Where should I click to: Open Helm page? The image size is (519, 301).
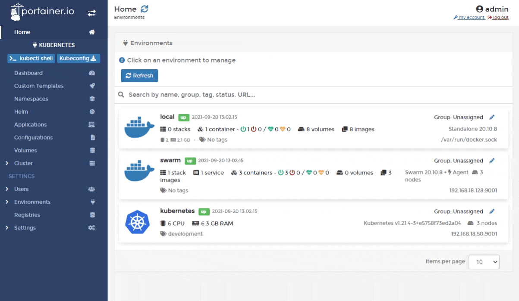21,112
